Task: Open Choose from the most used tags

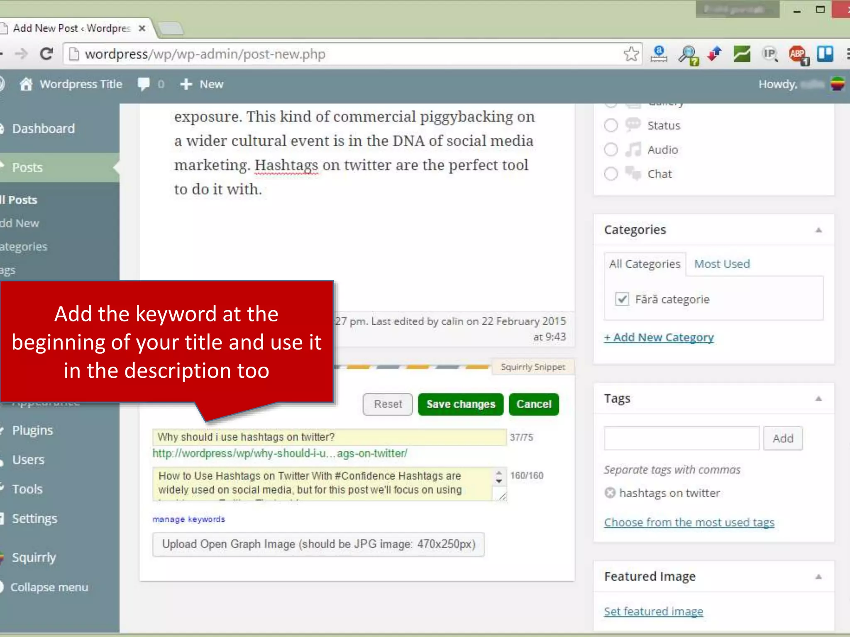Action: point(689,523)
